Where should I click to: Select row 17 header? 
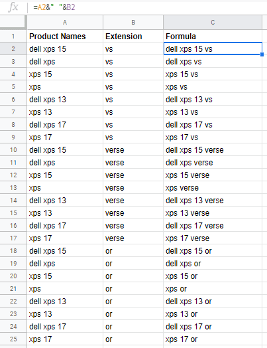13,238
